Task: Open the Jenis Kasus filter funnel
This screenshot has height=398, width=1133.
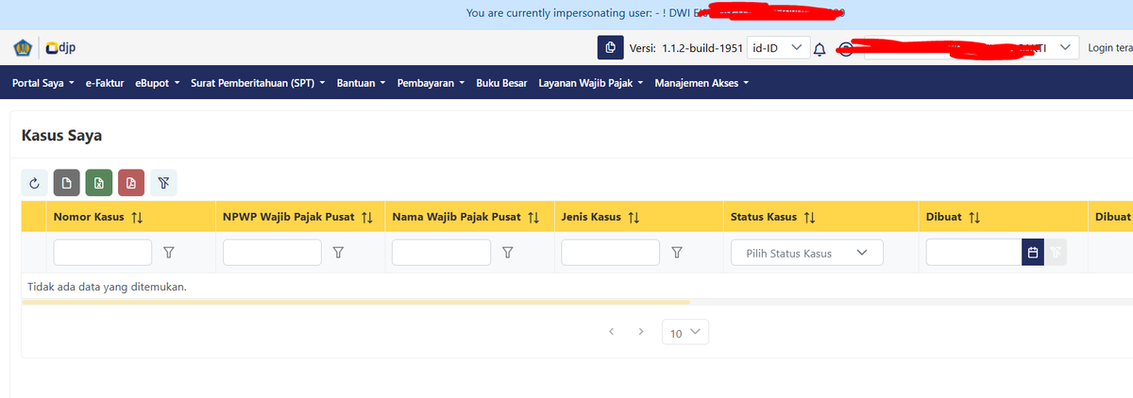Action: pyautogui.click(x=676, y=253)
